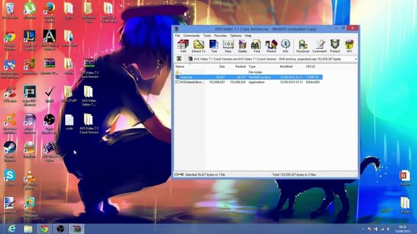Click the Test archive toolbar icon

click(x=214, y=46)
